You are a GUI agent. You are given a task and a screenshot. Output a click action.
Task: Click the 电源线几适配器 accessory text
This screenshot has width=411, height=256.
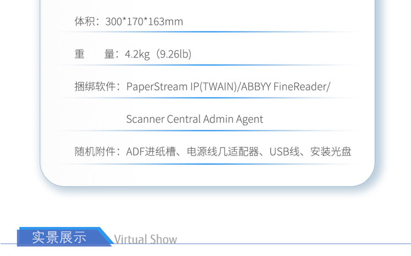pos(223,152)
